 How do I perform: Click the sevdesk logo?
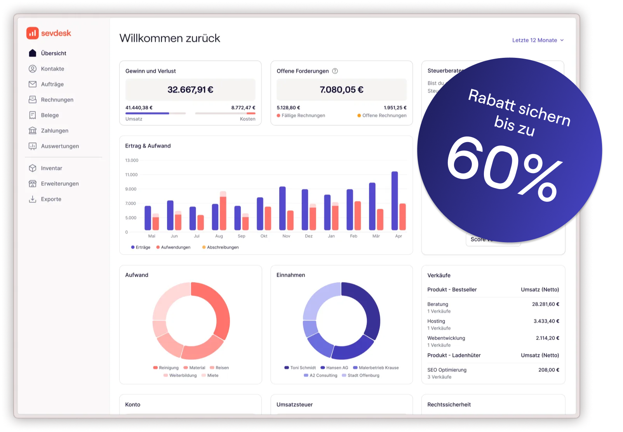[x=49, y=33]
